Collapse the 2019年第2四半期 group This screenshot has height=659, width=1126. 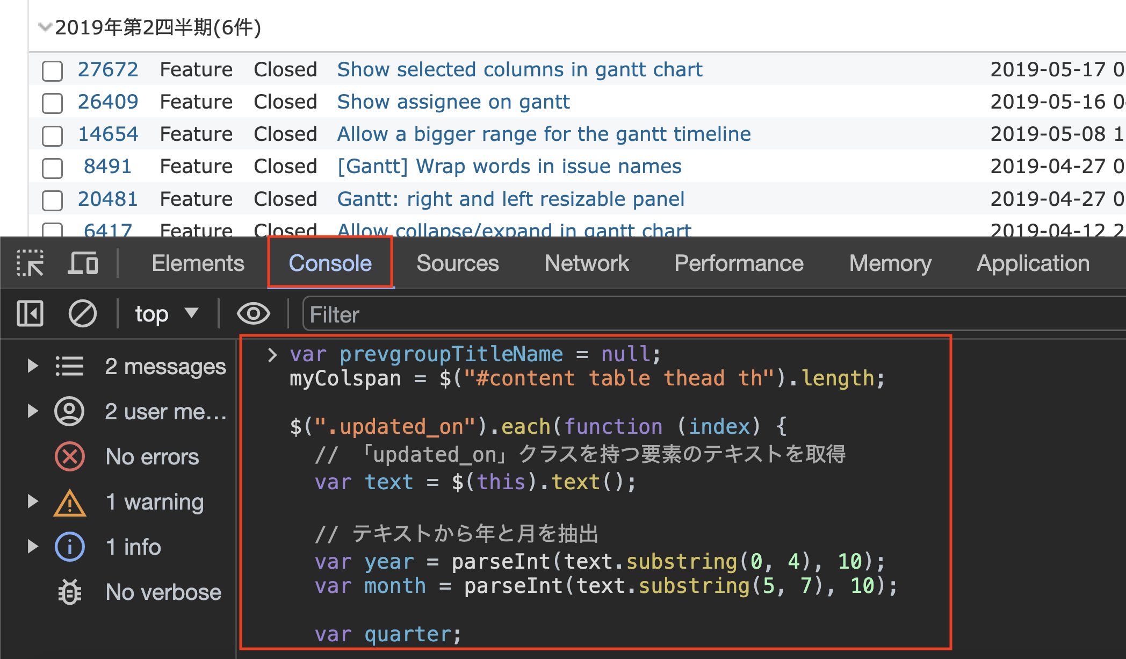tap(45, 26)
